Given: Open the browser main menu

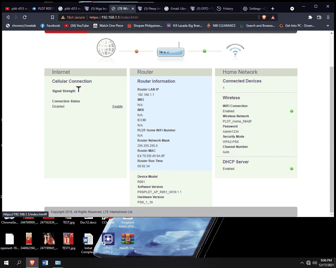Looking at the screenshot, I should pyautogui.click(x=328, y=17).
